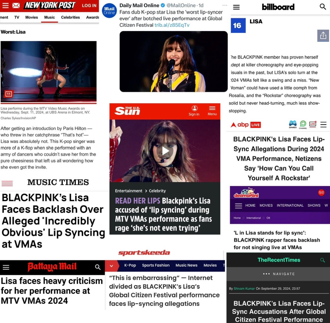Click the Home breadcrumb on desimartini

[x=237, y=218]
